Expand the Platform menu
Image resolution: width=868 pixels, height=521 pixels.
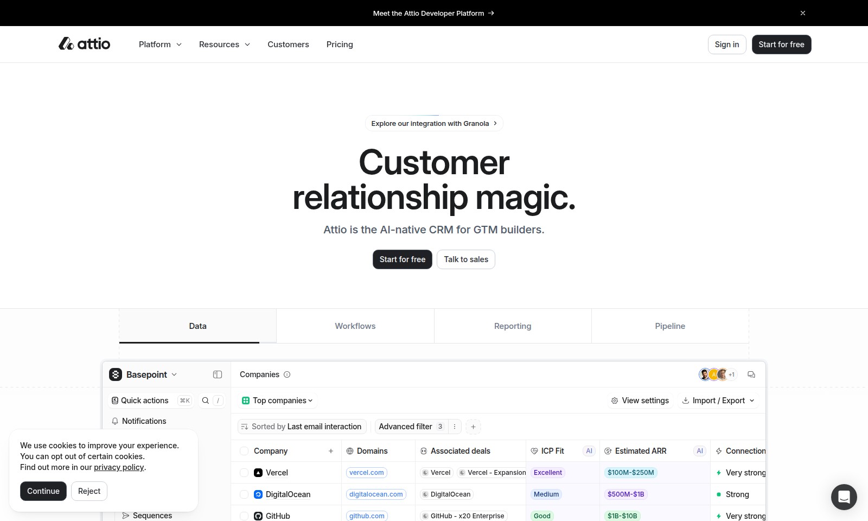(160, 45)
